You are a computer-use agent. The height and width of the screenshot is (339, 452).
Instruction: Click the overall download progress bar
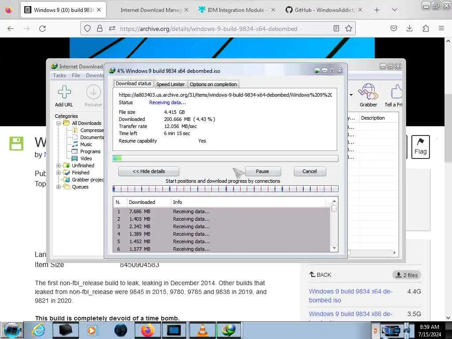226,158
